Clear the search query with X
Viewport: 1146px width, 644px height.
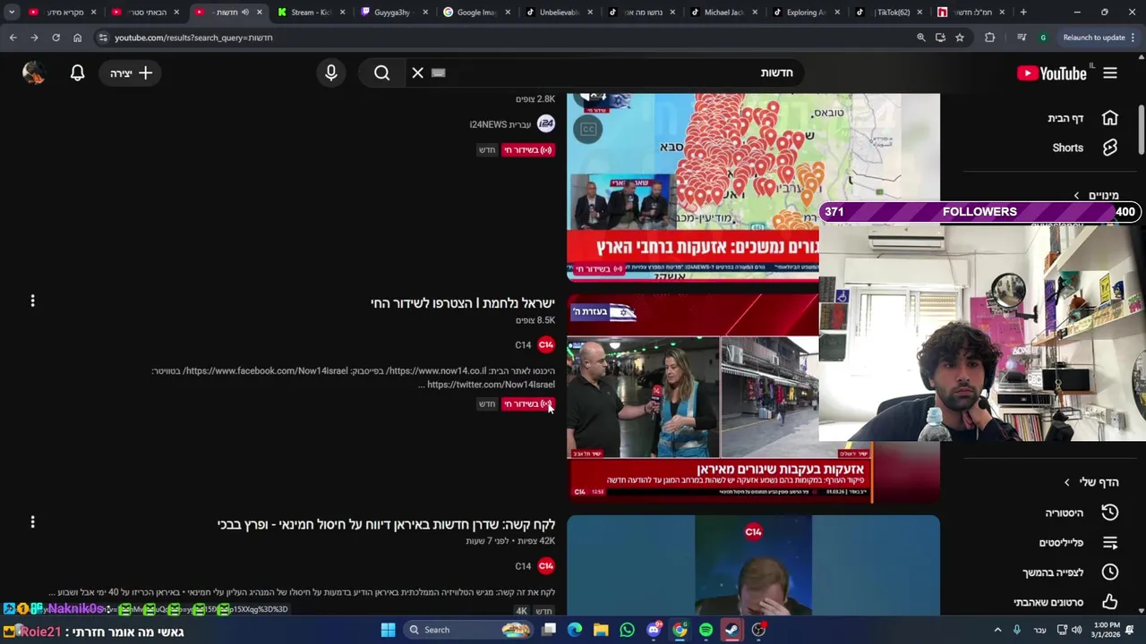coord(418,73)
